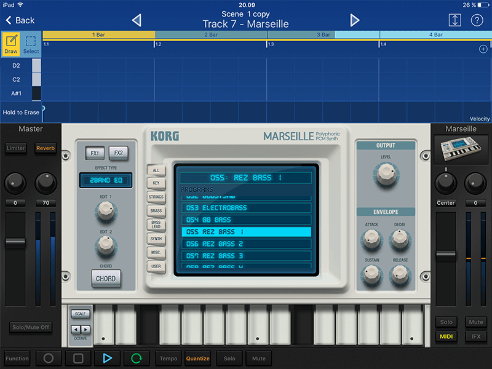Filter programs by SYNTH category
The height and width of the screenshot is (369, 492).
tap(156, 239)
